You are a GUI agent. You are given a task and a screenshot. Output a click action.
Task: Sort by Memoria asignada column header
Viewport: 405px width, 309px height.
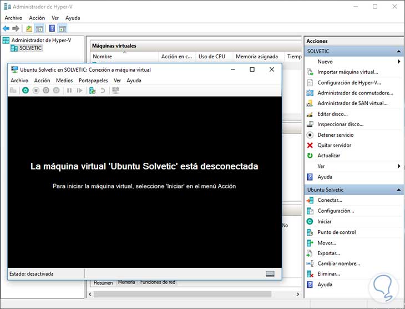pos(259,57)
